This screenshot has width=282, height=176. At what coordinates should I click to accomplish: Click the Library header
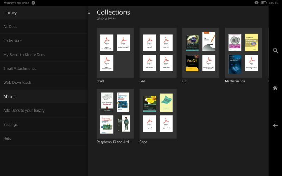pos(10,13)
